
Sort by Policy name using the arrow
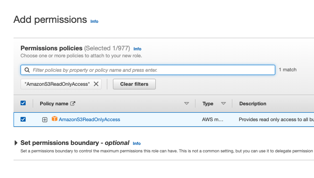(187, 103)
